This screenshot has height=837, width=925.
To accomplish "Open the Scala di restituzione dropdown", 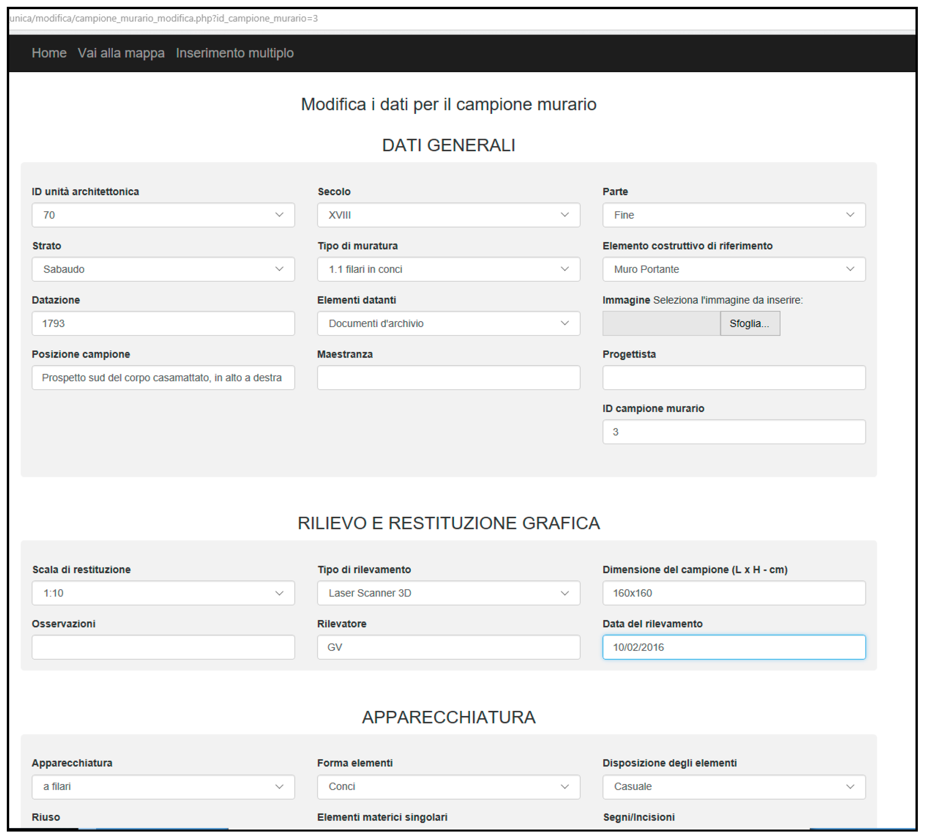I will (163, 593).
